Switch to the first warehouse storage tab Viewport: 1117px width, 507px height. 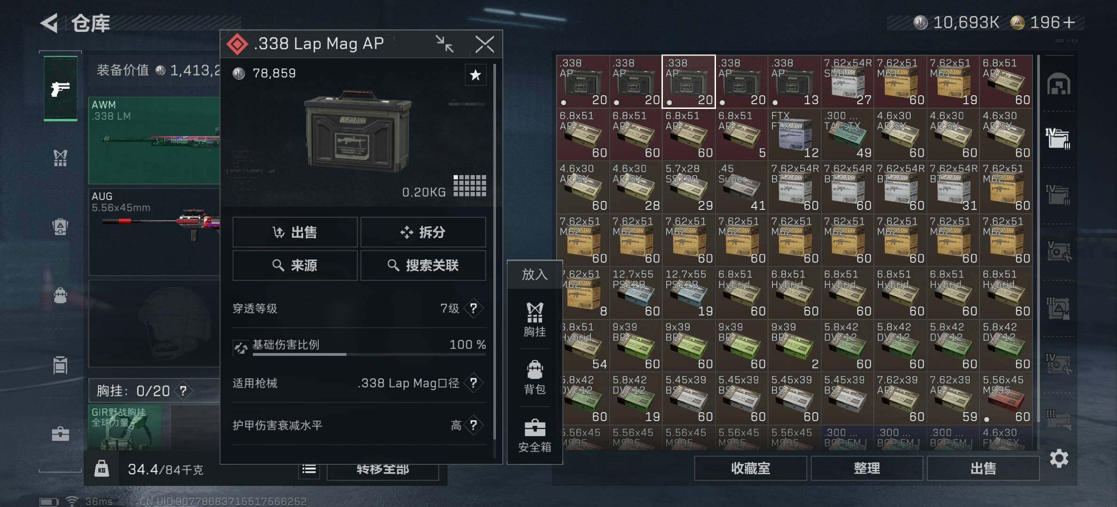point(1058,84)
